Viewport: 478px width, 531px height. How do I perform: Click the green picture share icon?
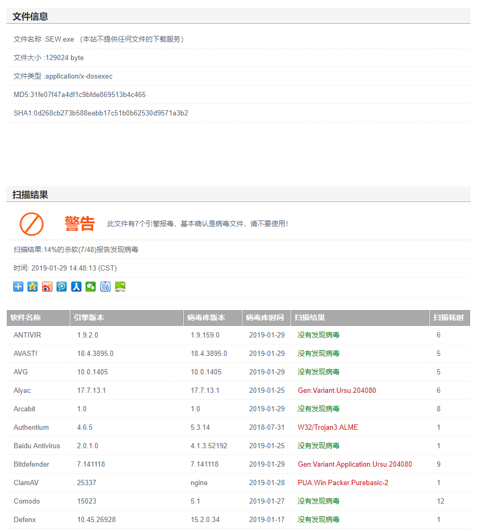pos(120,286)
